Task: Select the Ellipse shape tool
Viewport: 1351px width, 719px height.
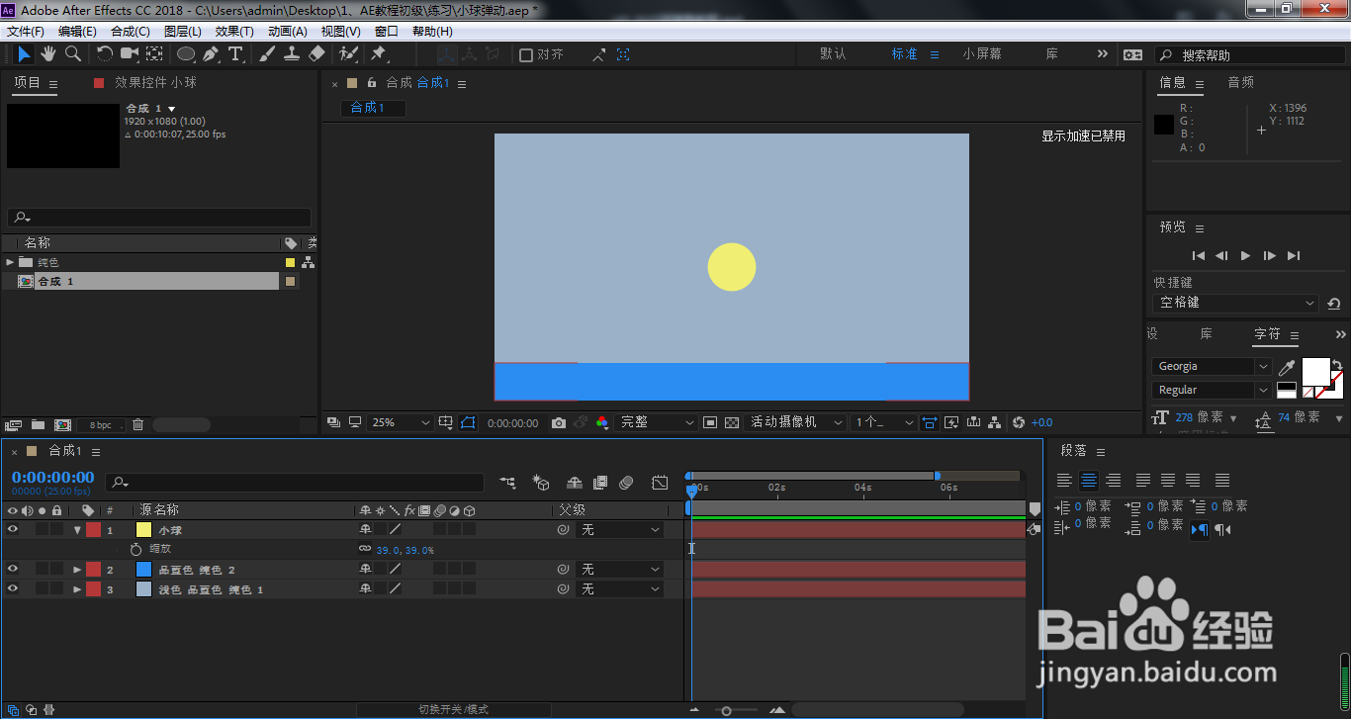Action: tap(186, 54)
